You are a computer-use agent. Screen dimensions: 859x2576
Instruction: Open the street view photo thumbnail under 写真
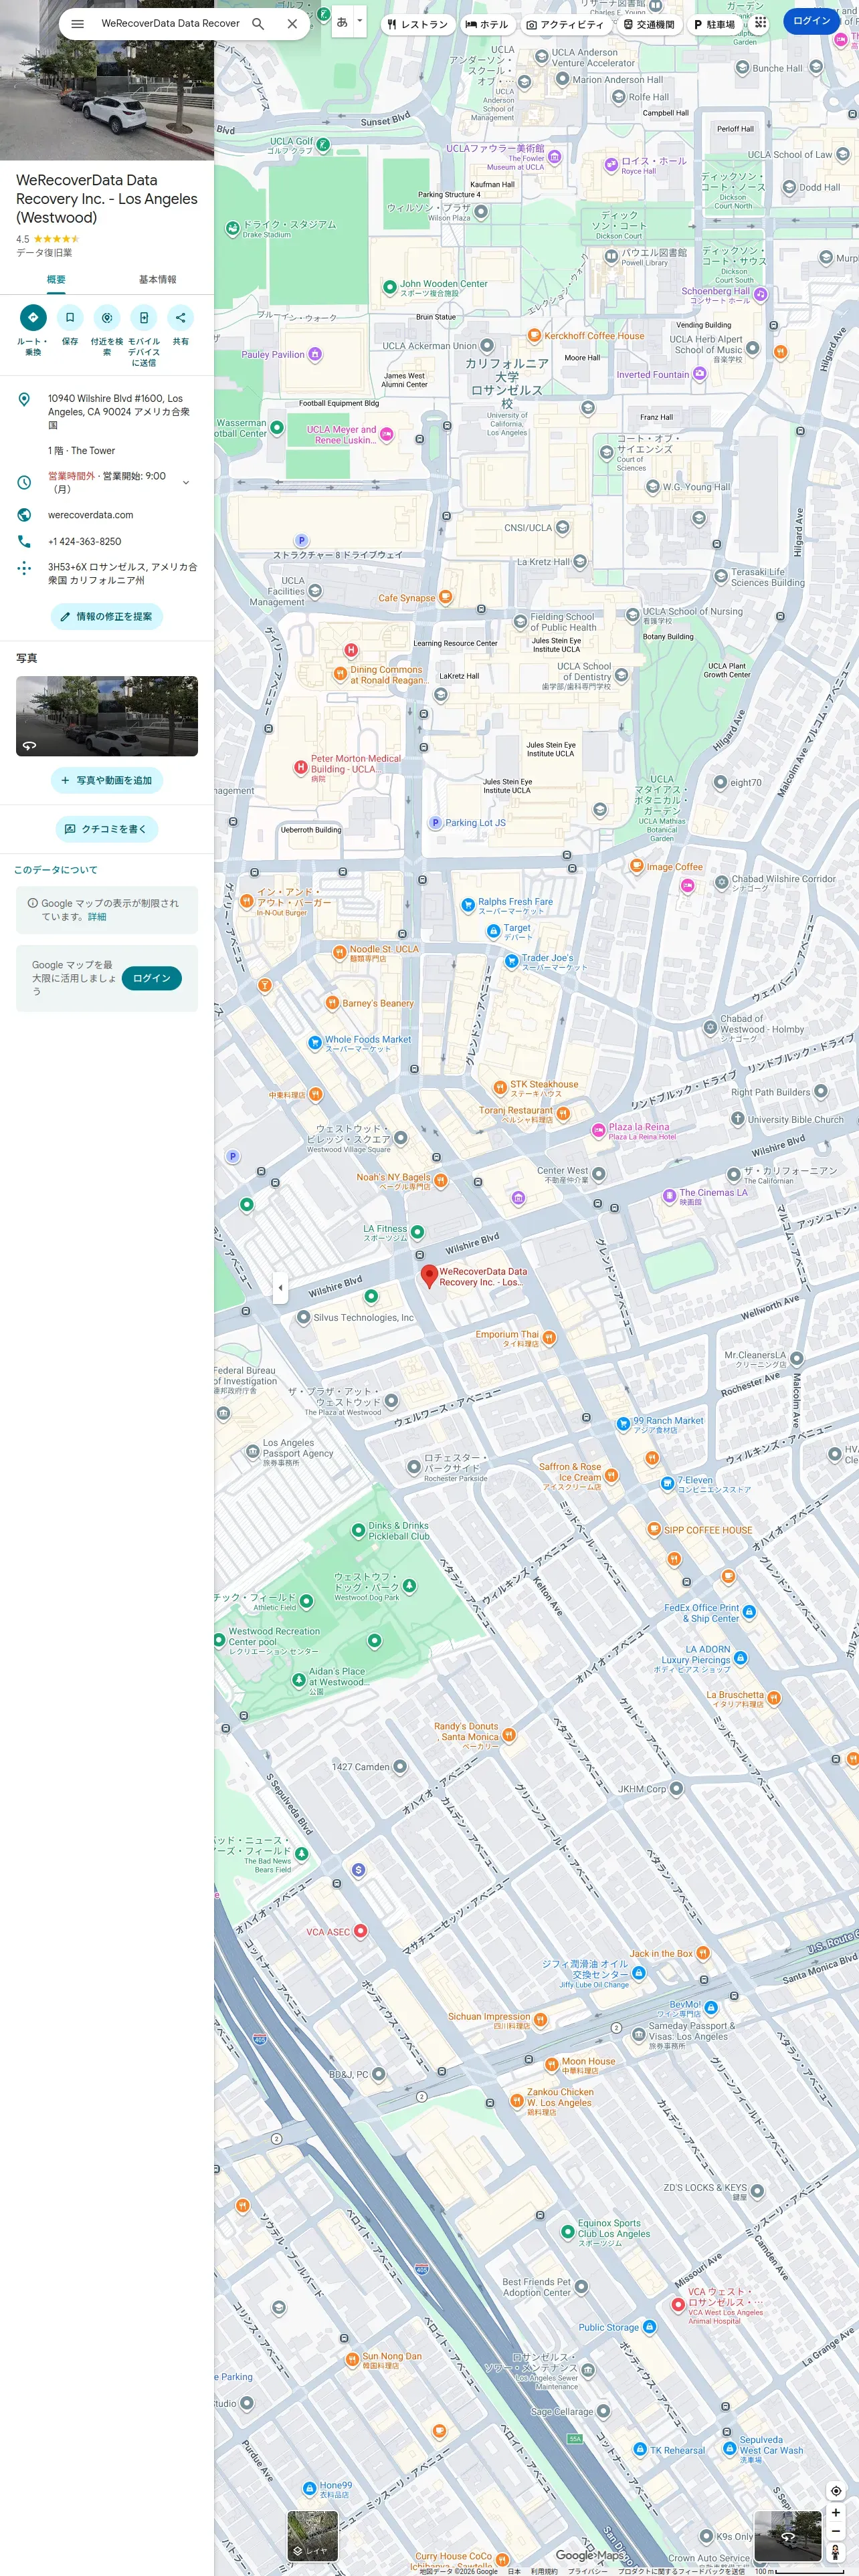[107, 716]
